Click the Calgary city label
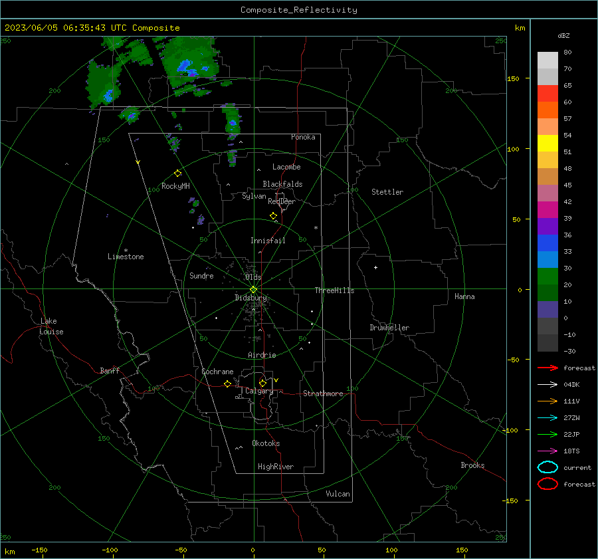 pyautogui.click(x=259, y=391)
